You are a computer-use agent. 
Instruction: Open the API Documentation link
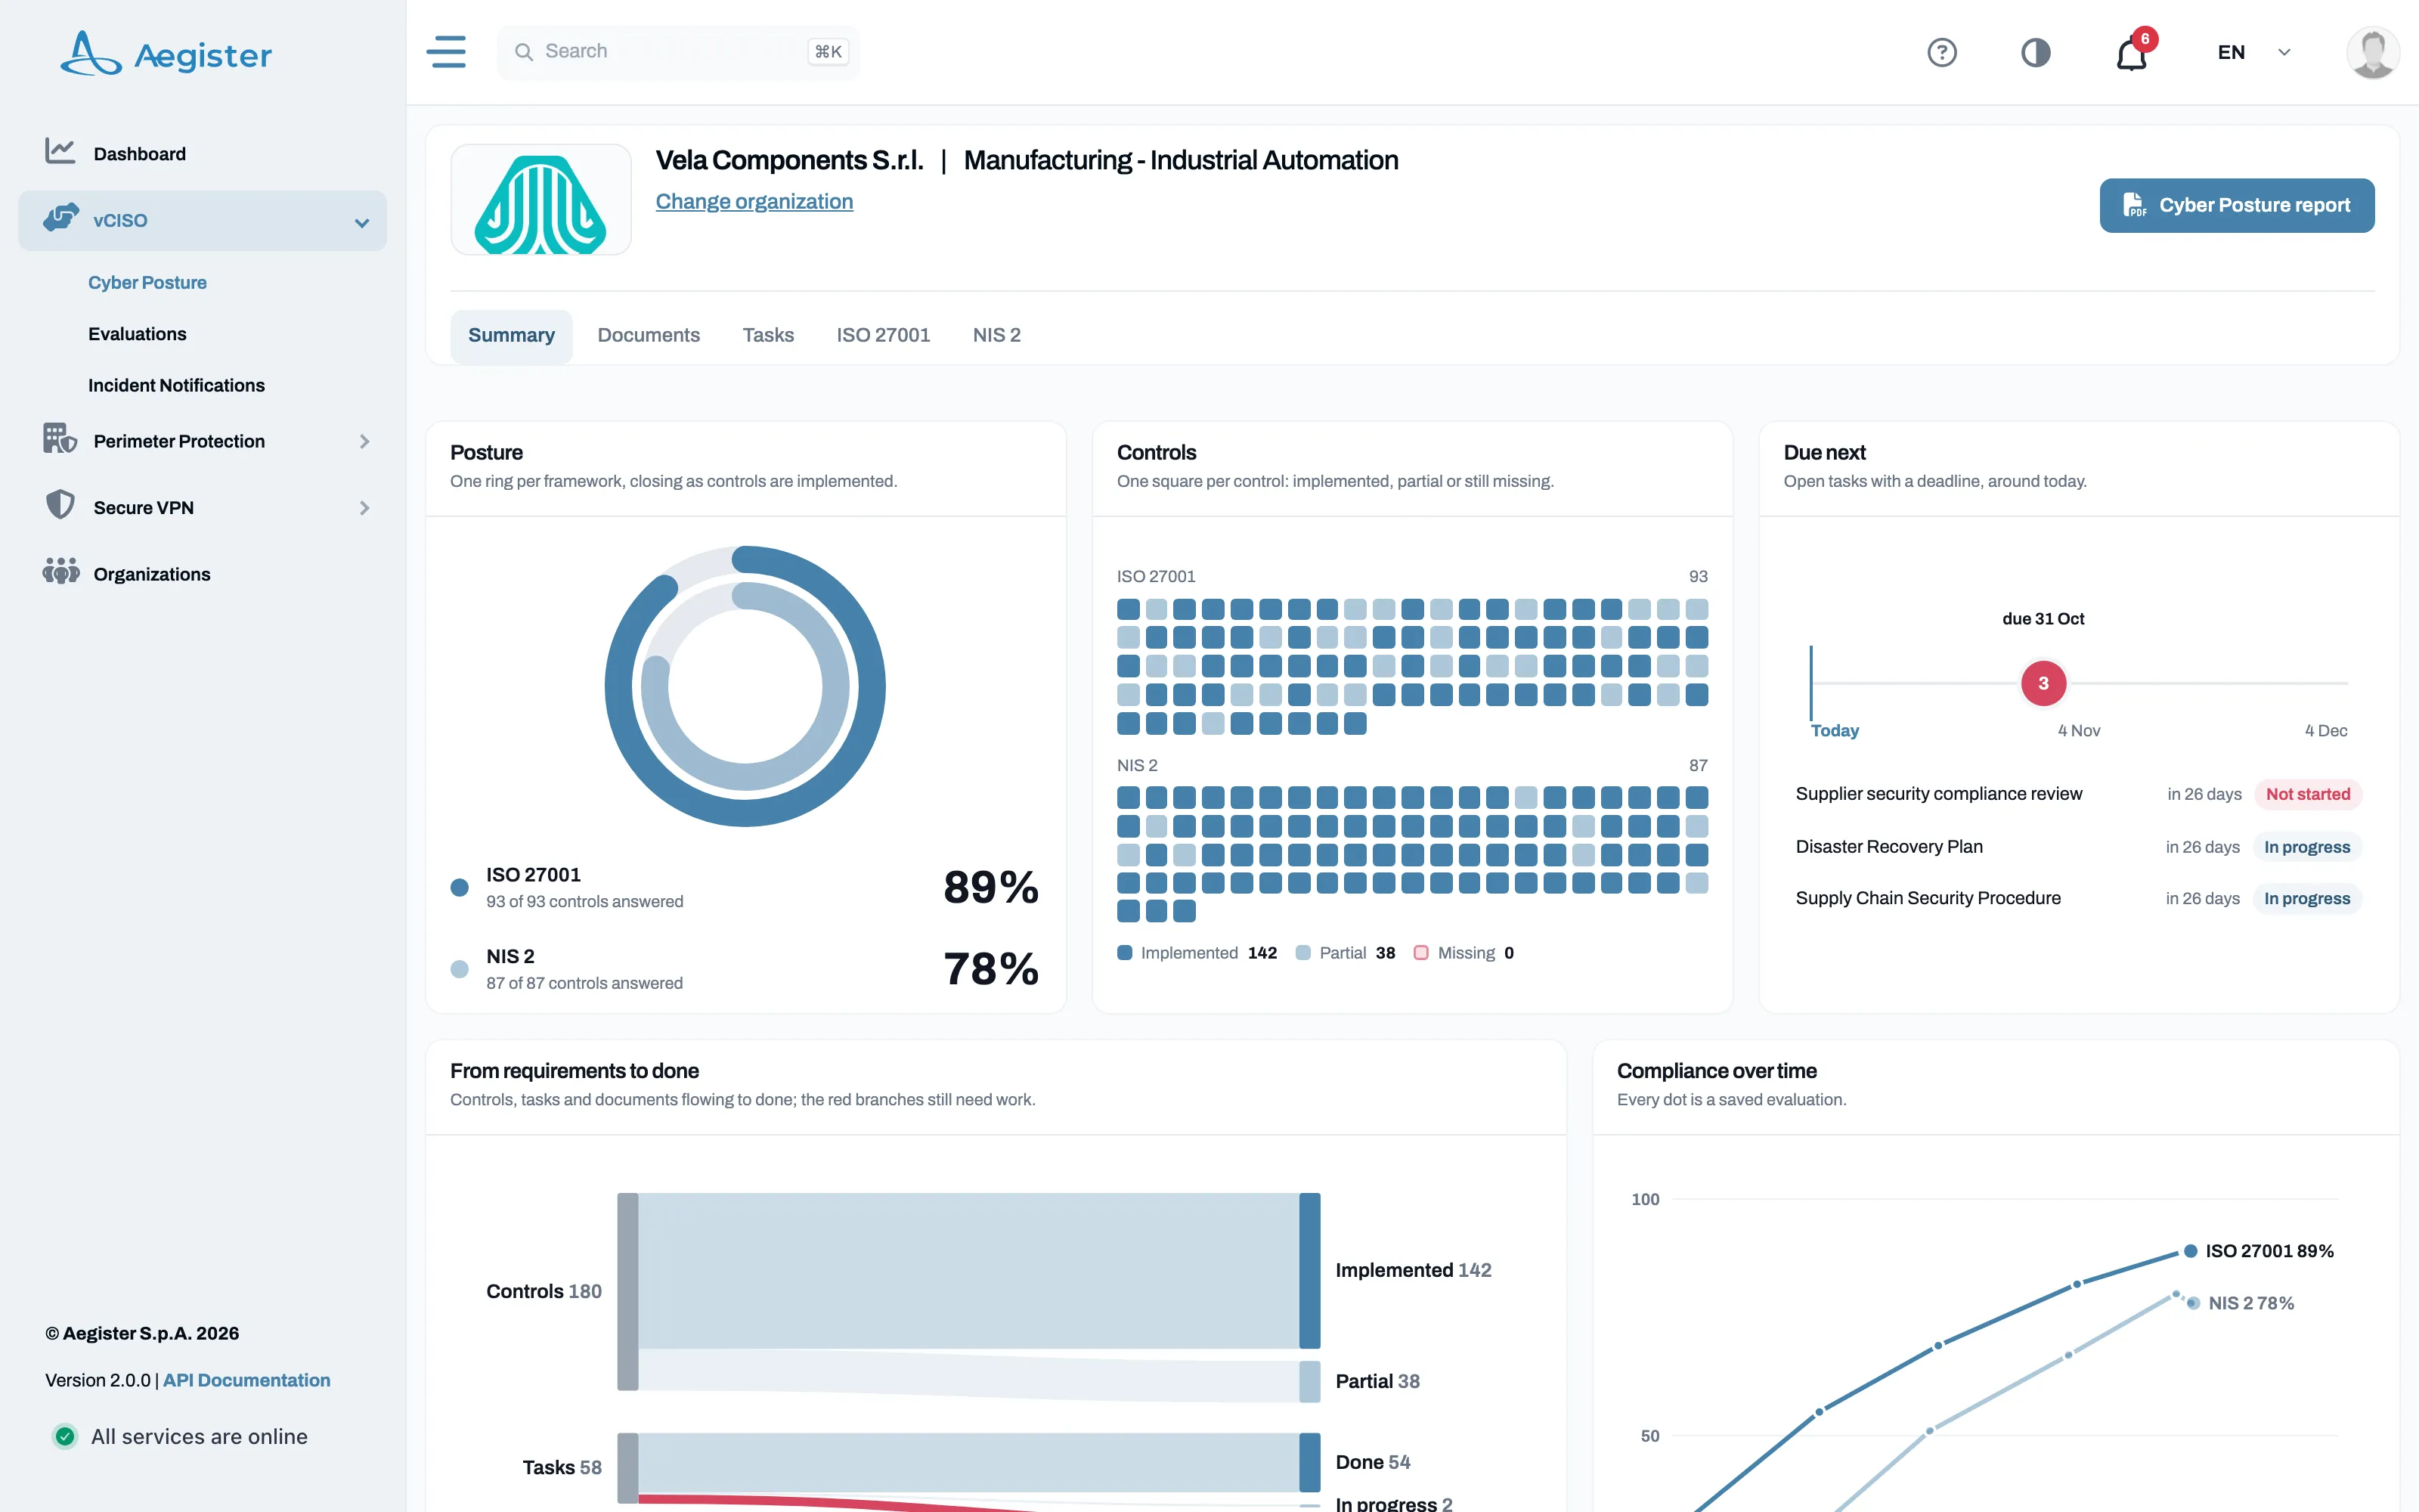point(246,1380)
